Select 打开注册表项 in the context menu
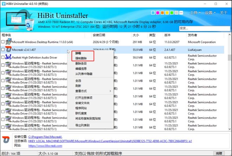The height and width of the screenshot is (156, 232). pos(84,98)
